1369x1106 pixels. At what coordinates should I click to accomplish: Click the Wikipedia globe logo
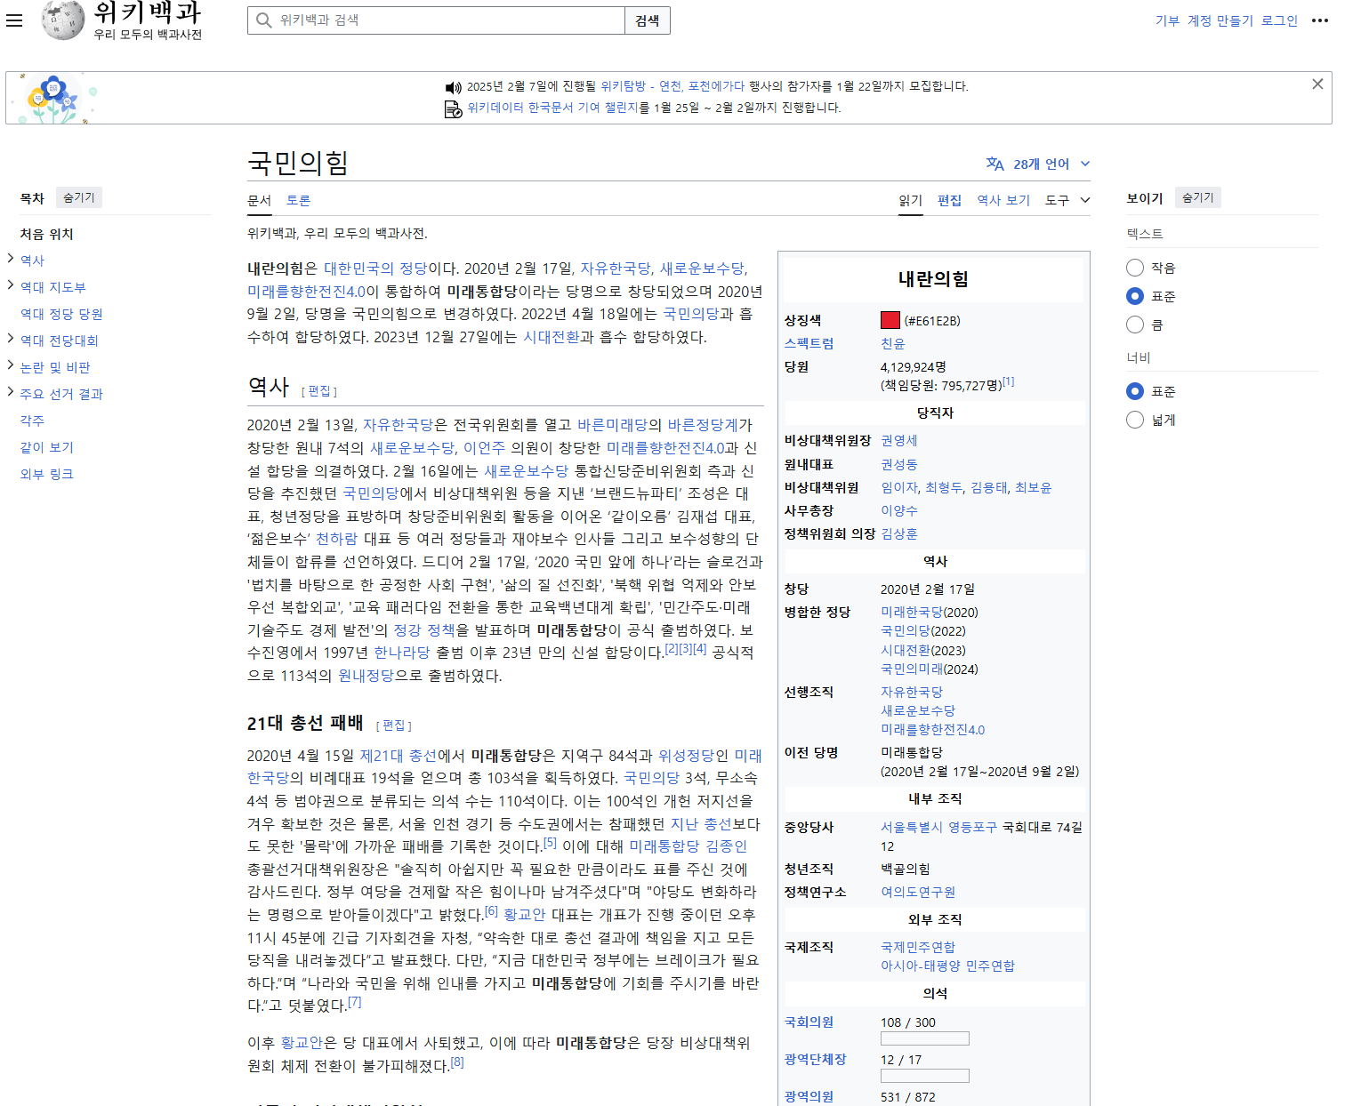pos(63,20)
